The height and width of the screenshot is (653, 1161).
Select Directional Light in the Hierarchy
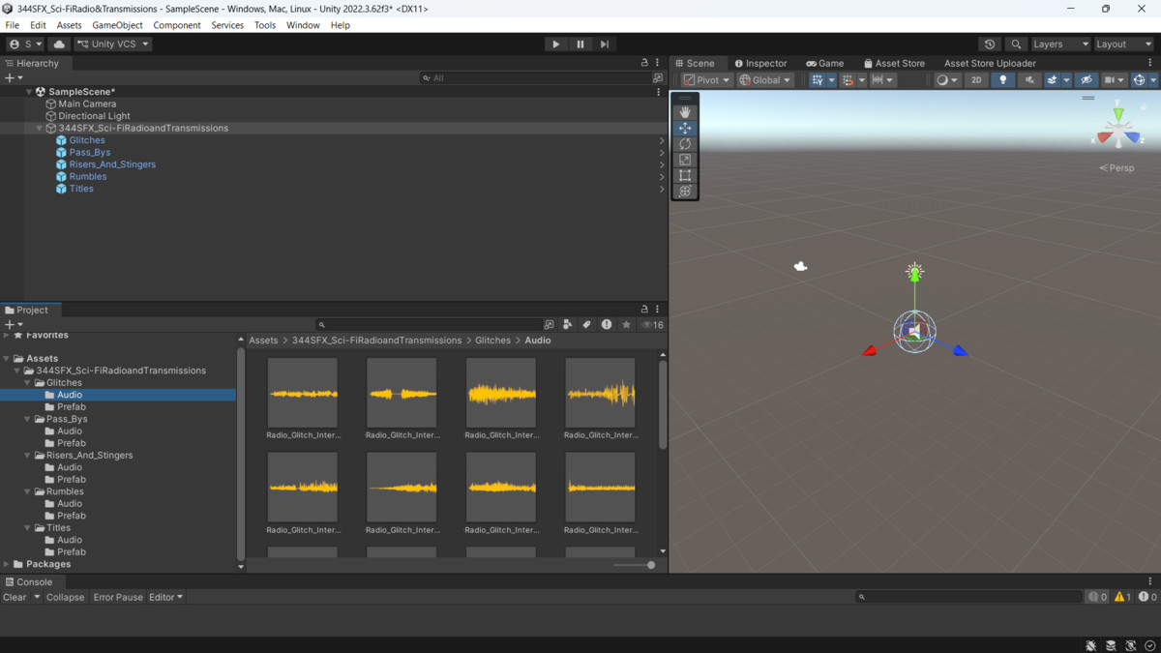[94, 116]
